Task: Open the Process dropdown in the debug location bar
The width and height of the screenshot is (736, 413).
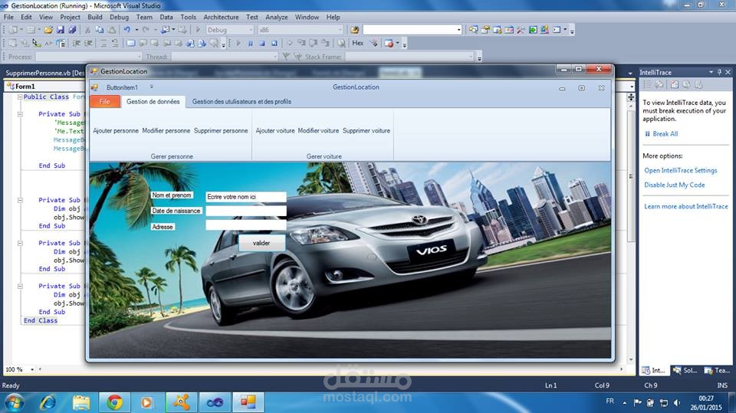Action: [x=139, y=57]
